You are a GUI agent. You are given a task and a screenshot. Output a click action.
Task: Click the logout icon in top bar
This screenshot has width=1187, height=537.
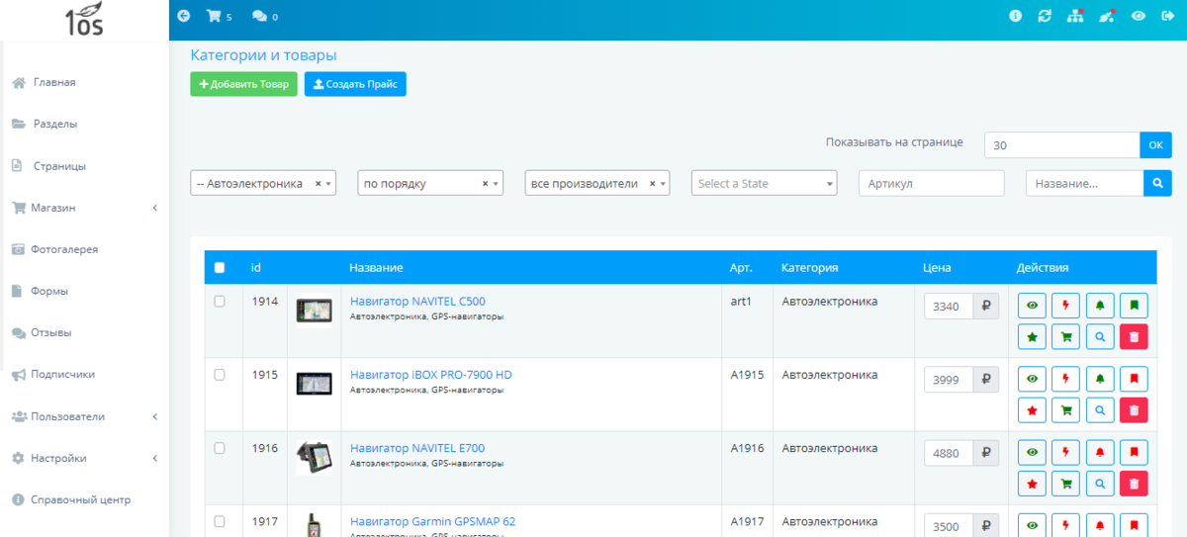click(1167, 16)
